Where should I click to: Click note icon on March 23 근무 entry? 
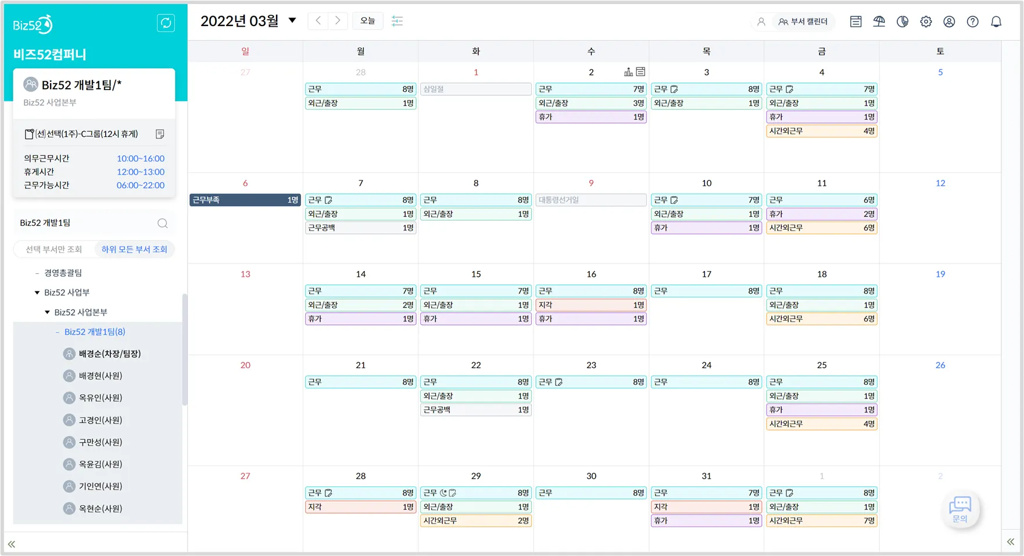click(x=559, y=382)
